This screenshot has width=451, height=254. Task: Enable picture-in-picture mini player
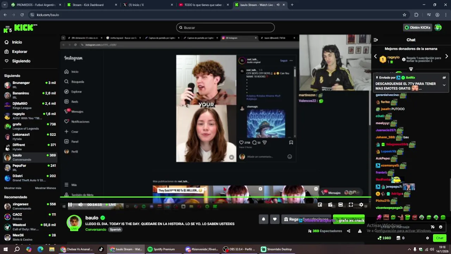click(320, 205)
